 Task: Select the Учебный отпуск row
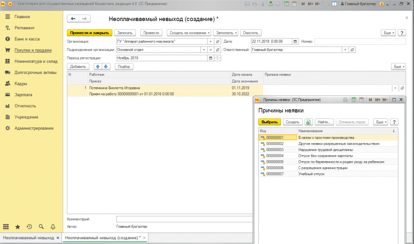[x=311, y=174]
